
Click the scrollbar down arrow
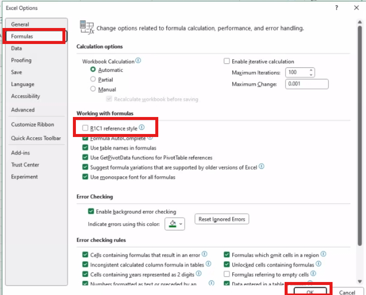(360, 281)
